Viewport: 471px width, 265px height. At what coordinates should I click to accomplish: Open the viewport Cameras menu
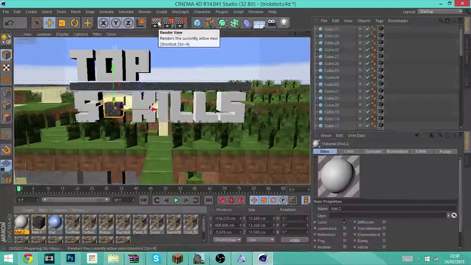point(43,34)
